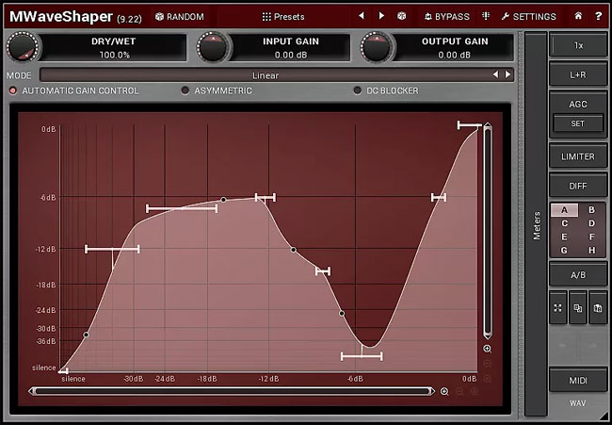
Task: Click the DRY/WET knob
Action: click(23, 47)
